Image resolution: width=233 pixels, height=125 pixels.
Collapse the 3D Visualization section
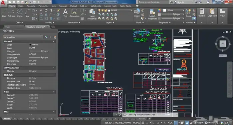(x=54, y=68)
